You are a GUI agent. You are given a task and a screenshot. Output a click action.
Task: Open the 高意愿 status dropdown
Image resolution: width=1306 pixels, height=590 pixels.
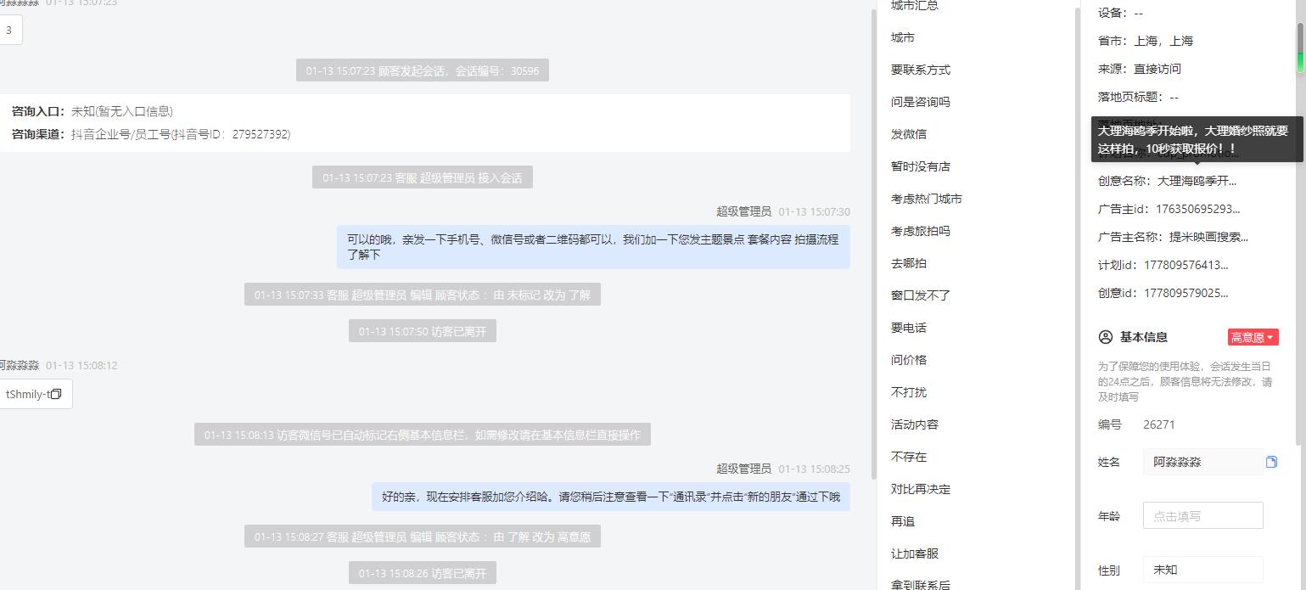pyautogui.click(x=1253, y=337)
